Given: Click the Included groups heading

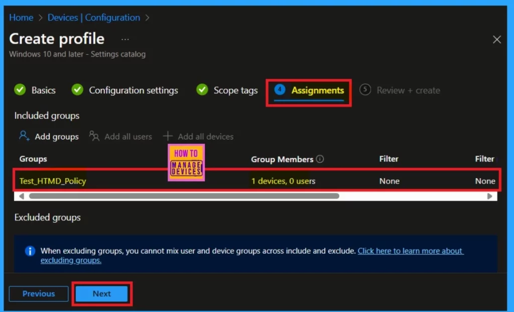Looking at the screenshot, I should [x=47, y=116].
